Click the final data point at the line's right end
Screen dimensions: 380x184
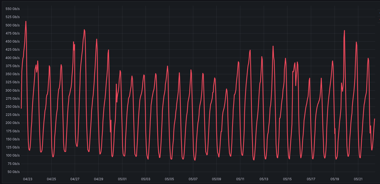[x=374, y=119]
